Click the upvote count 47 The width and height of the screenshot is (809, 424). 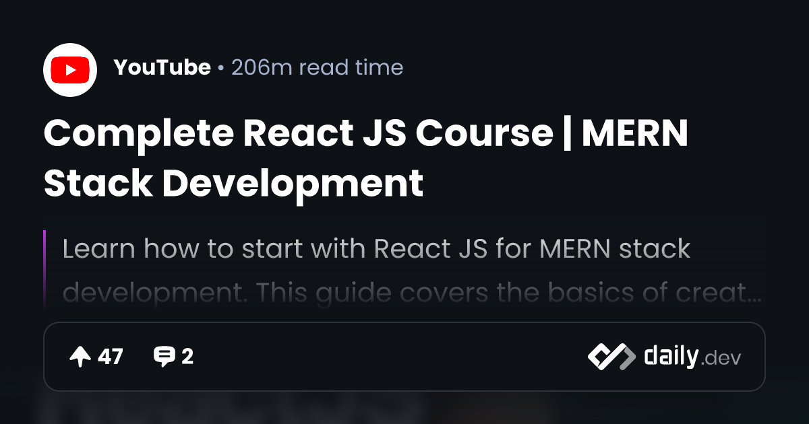(111, 357)
